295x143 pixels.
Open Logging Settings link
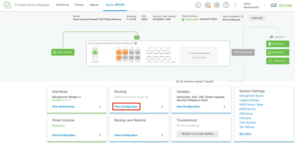pyautogui.click(x=249, y=100)
